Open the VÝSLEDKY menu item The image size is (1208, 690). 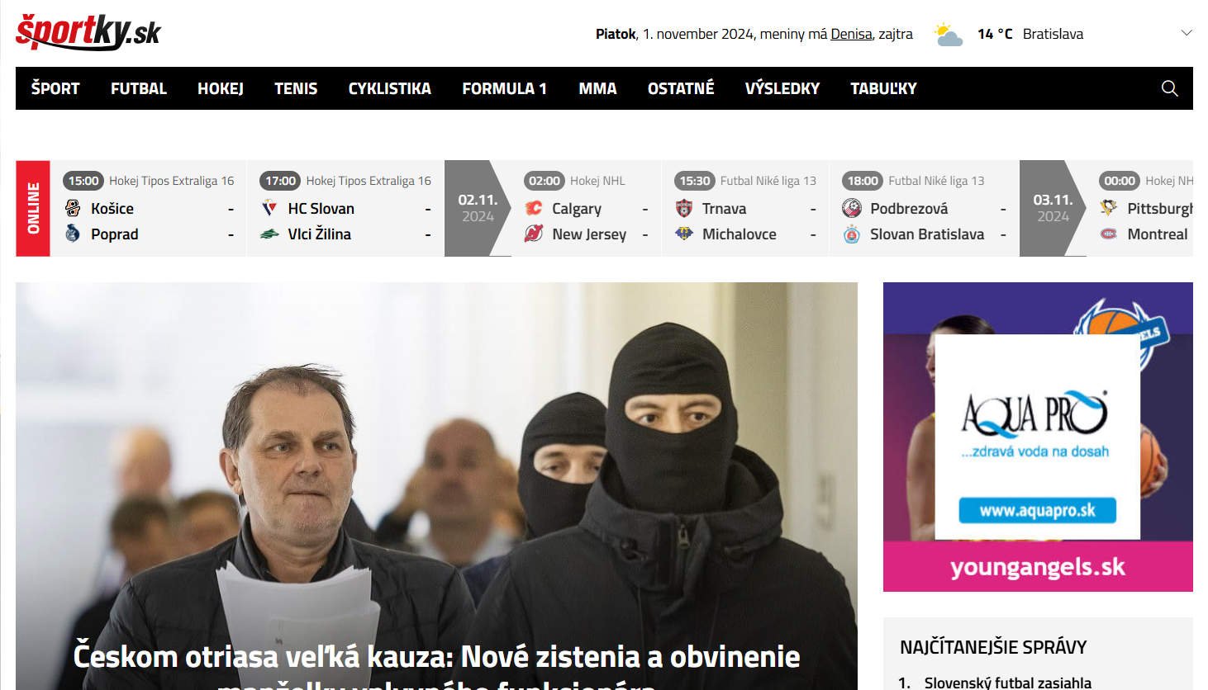click(x=782, y=88)
